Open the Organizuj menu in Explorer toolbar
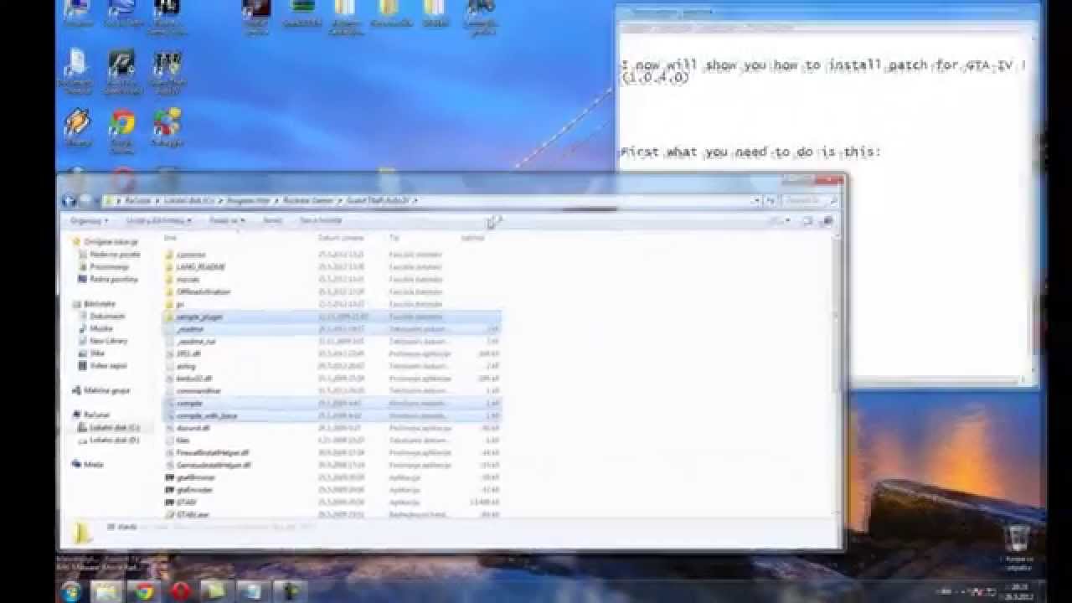 (x=89, y=221)
